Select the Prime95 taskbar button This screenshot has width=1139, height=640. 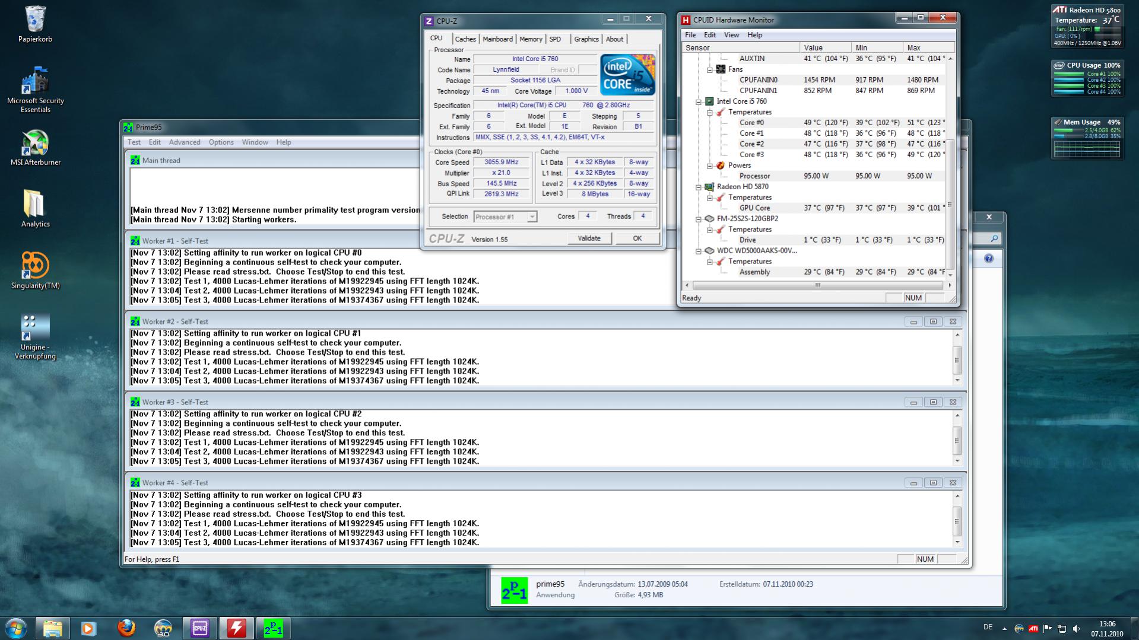click(273, 628)
